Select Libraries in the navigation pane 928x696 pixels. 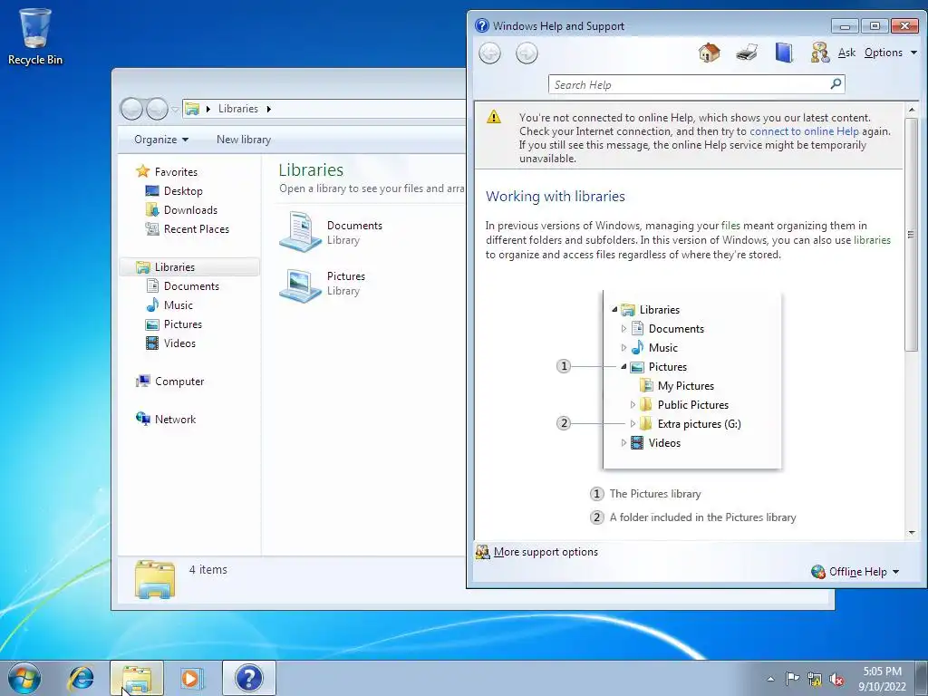(189, 267)
